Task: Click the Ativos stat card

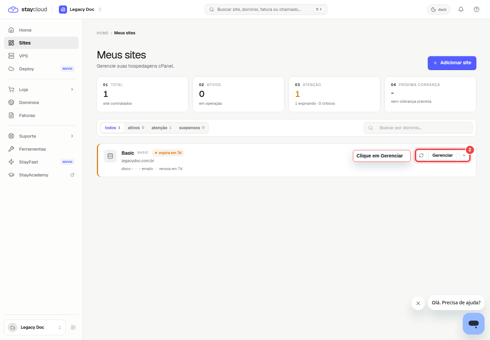Action: coord(239,94)
